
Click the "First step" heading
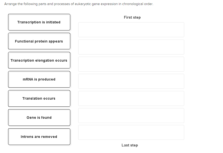[132, 17]
